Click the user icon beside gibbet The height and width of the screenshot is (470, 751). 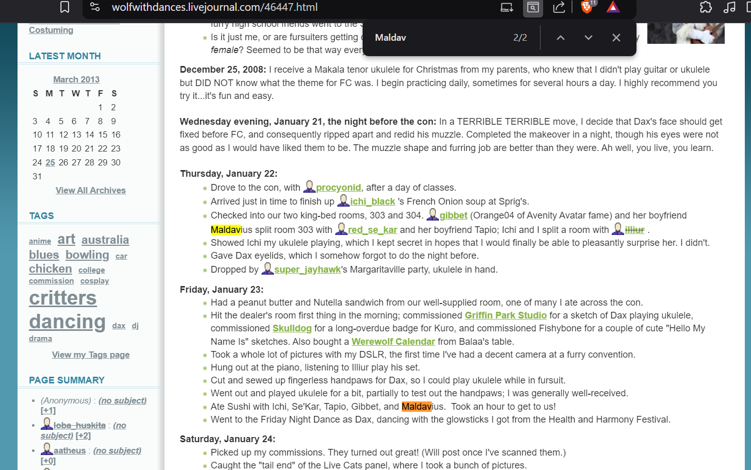(432, 214)
